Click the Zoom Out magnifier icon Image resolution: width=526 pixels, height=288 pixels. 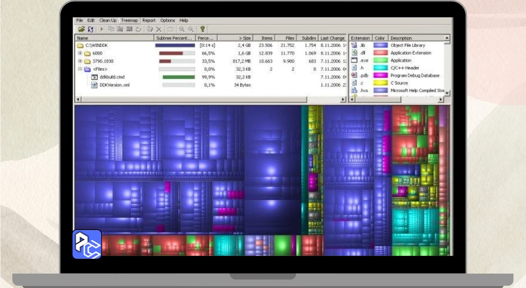coord(191,29)
